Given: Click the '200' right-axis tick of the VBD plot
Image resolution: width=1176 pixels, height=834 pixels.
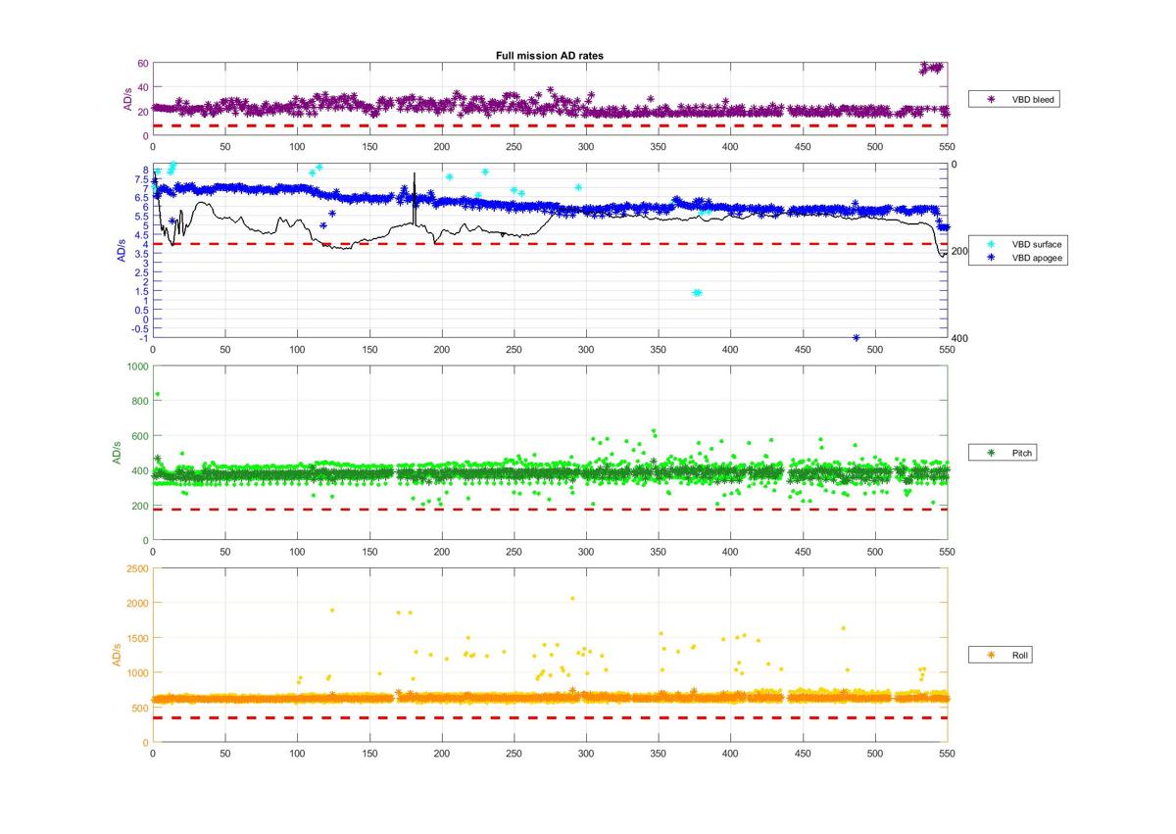Looking at the screenshot, I should pos(959,251).
